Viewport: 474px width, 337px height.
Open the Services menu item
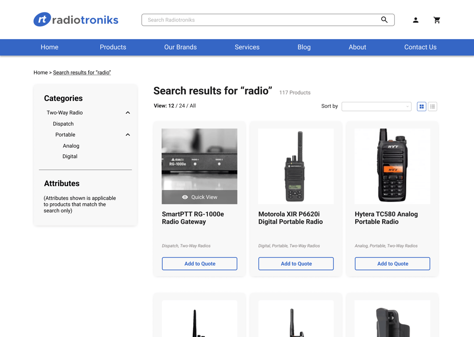click(x=247, y=47)
